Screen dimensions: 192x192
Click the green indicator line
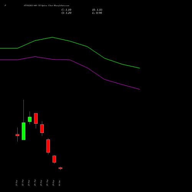[70, 41]
